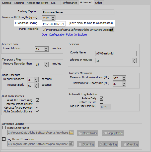
Task: Increase Remove files older than up arrow
Action: (x=46, y=64)
